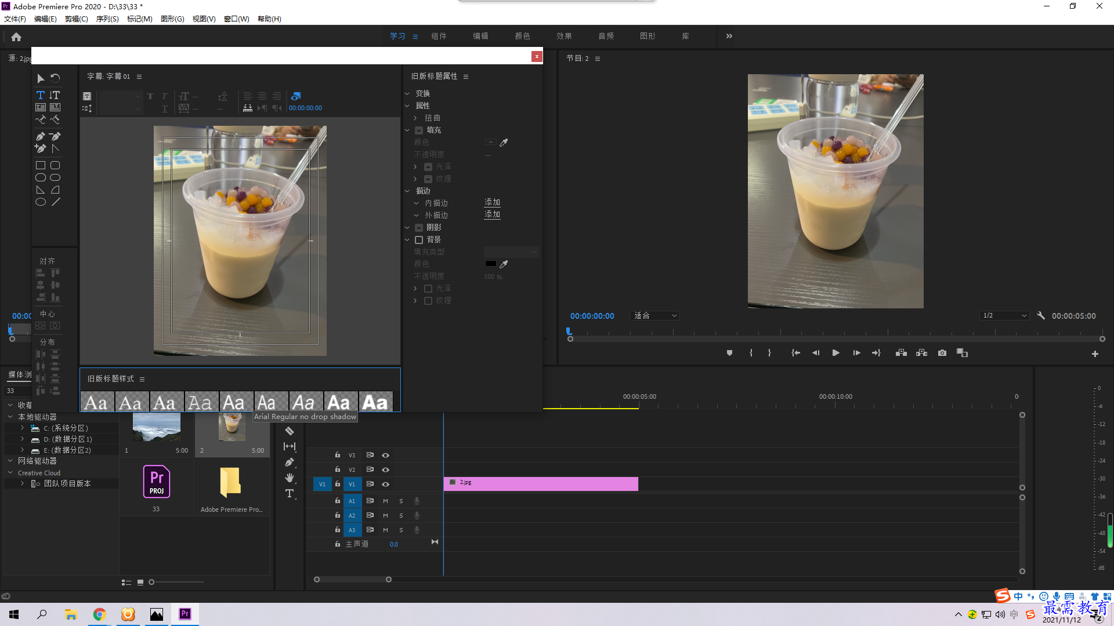Toggle V1 track visibility eye
1114x626 pixels.
pyautogui.click(x=385, y=484)
